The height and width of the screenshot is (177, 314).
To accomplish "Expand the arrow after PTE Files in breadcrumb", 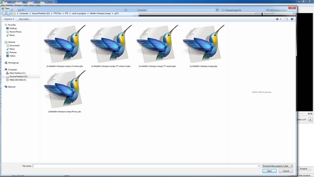I will pyautogui.click(x=63, y=14).
